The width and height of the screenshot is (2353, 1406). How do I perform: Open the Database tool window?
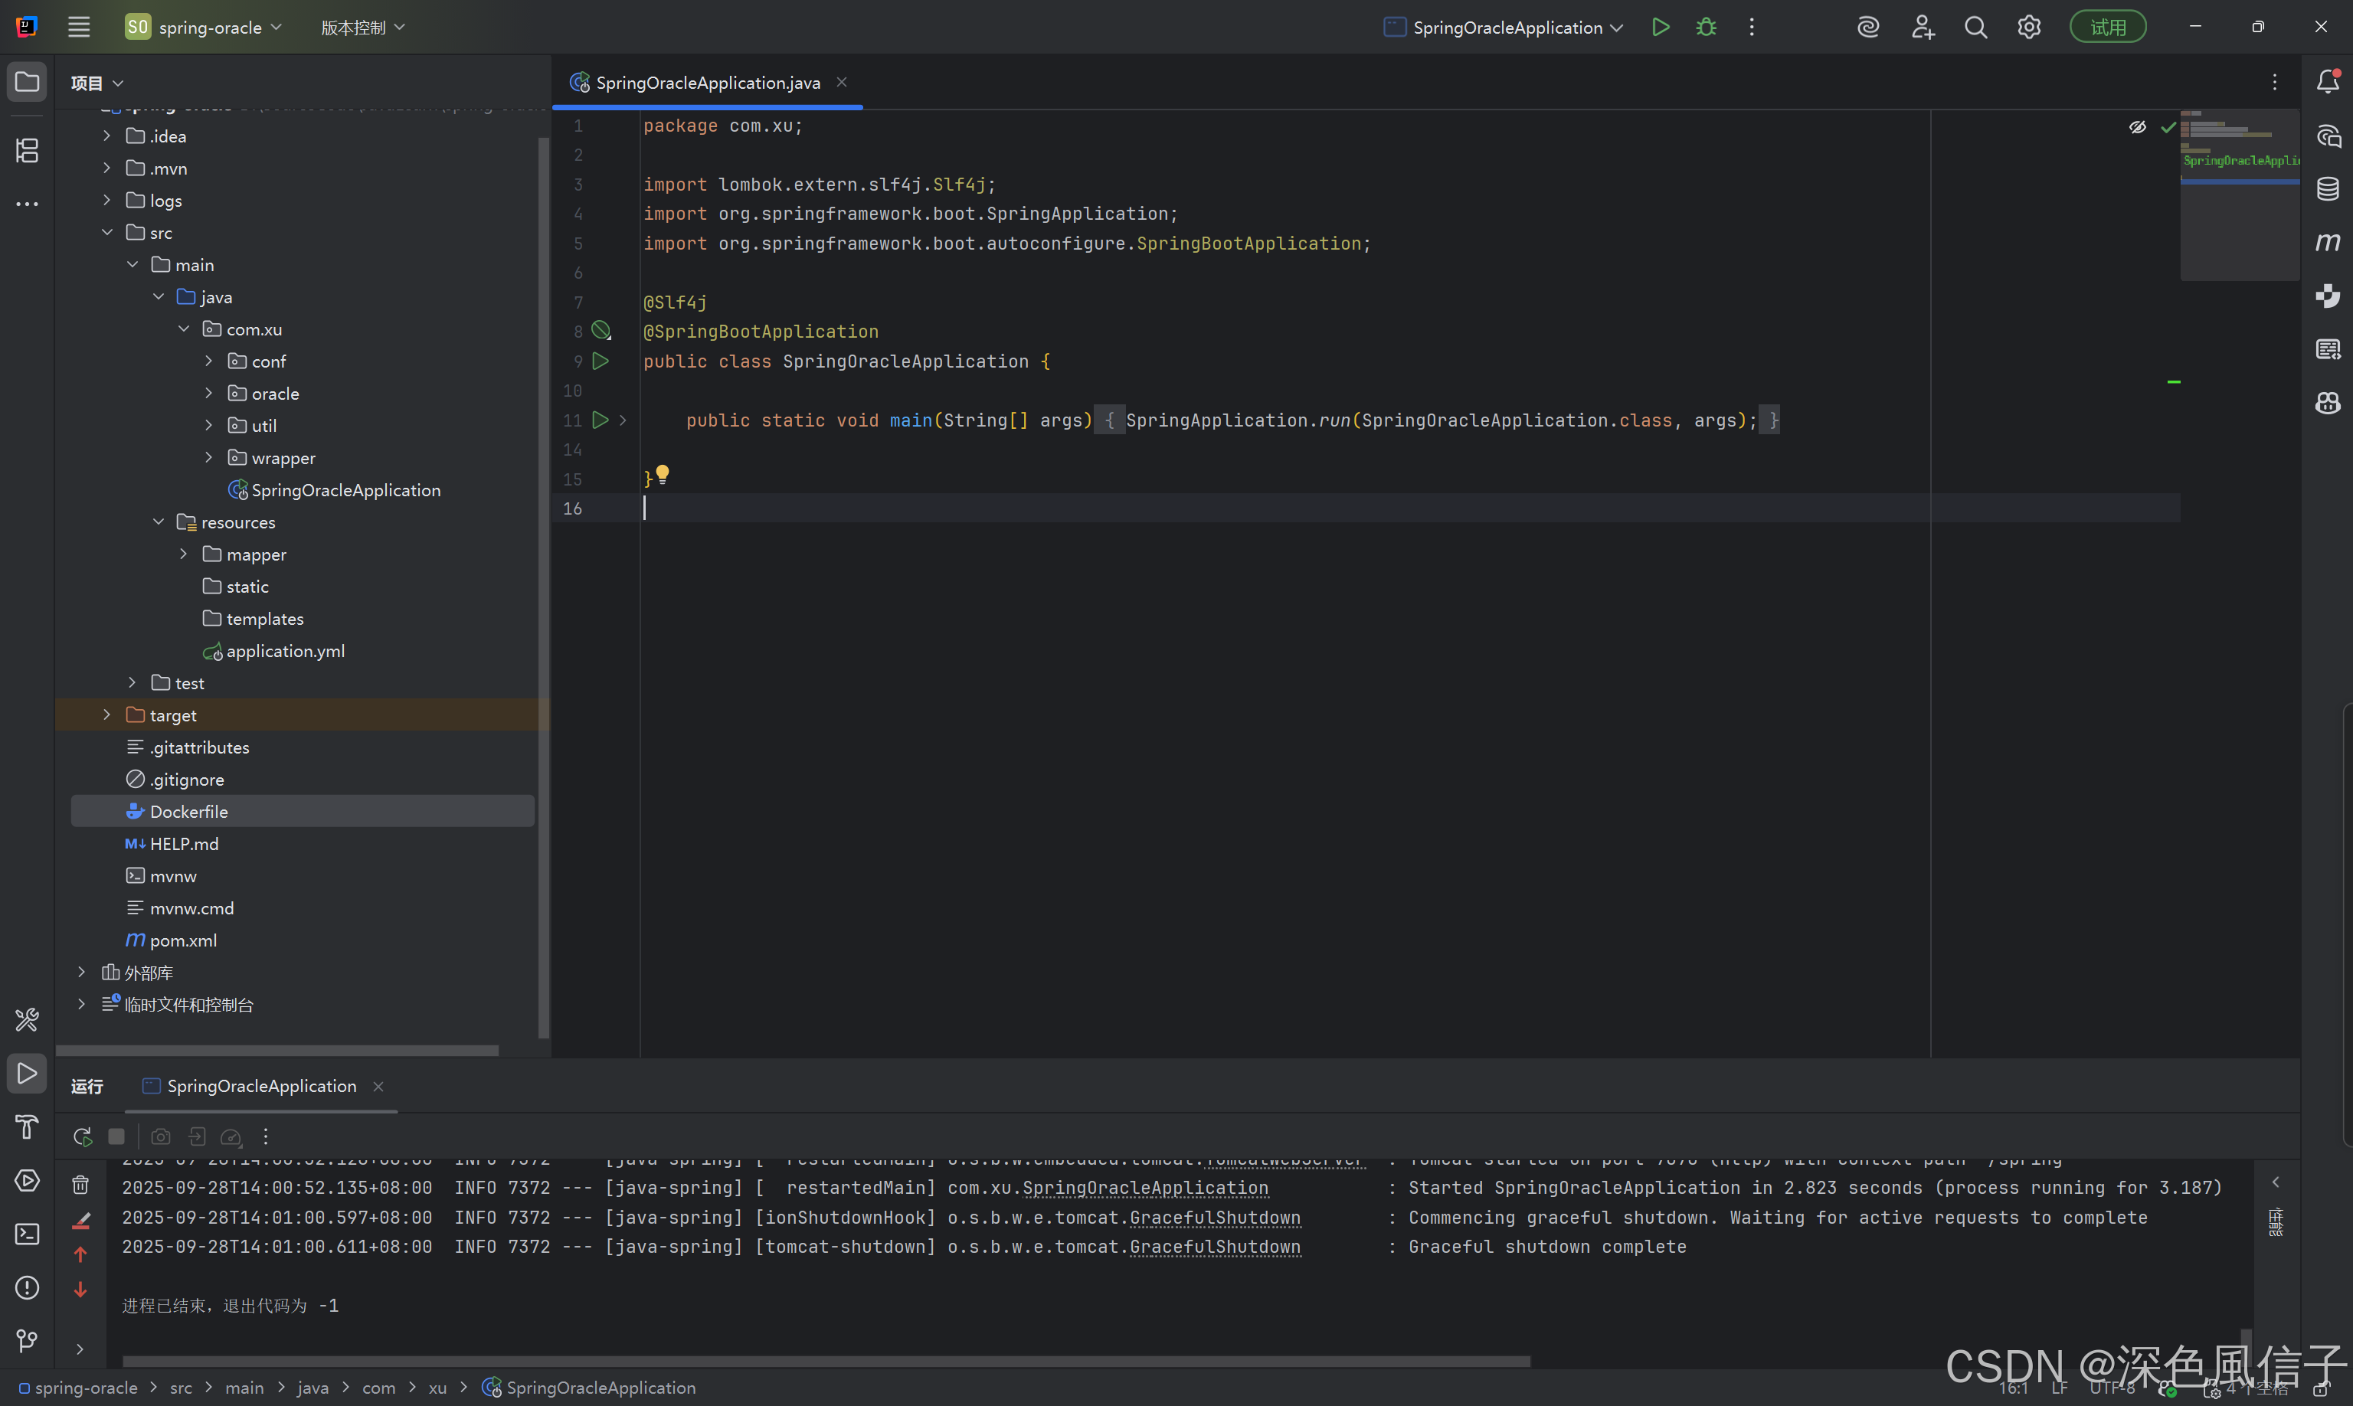tap(2328, 188)
